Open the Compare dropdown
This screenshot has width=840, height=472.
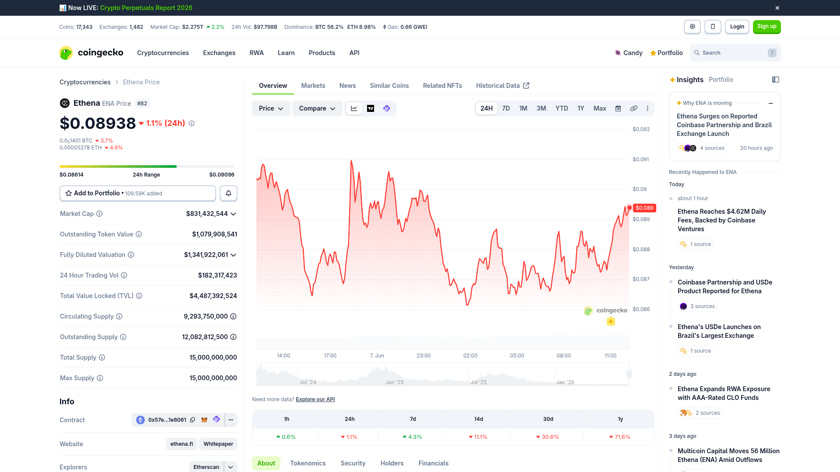tap(317, 108)
